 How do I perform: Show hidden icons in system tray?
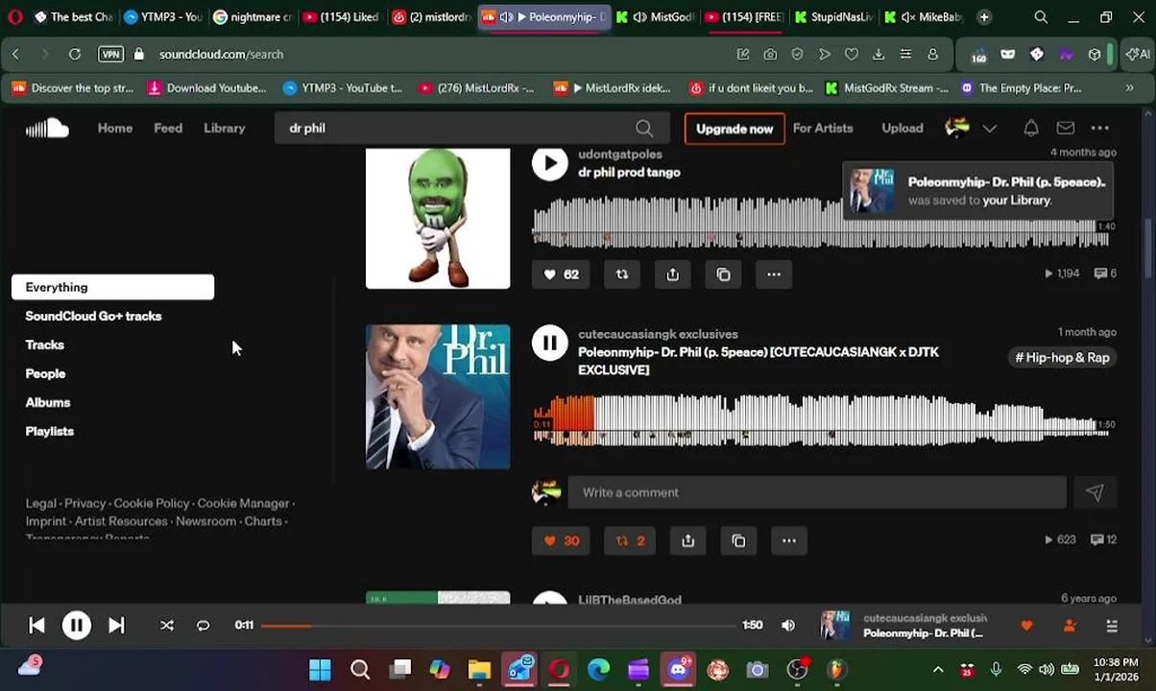click(x=938, y=670)
